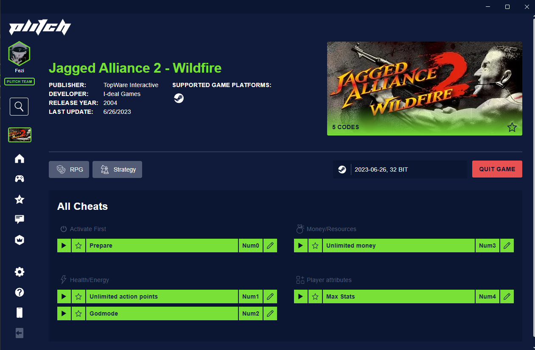
Task: Select Jagged Alliance 2 sidebar game thumbnail
Action: [20, 135]
